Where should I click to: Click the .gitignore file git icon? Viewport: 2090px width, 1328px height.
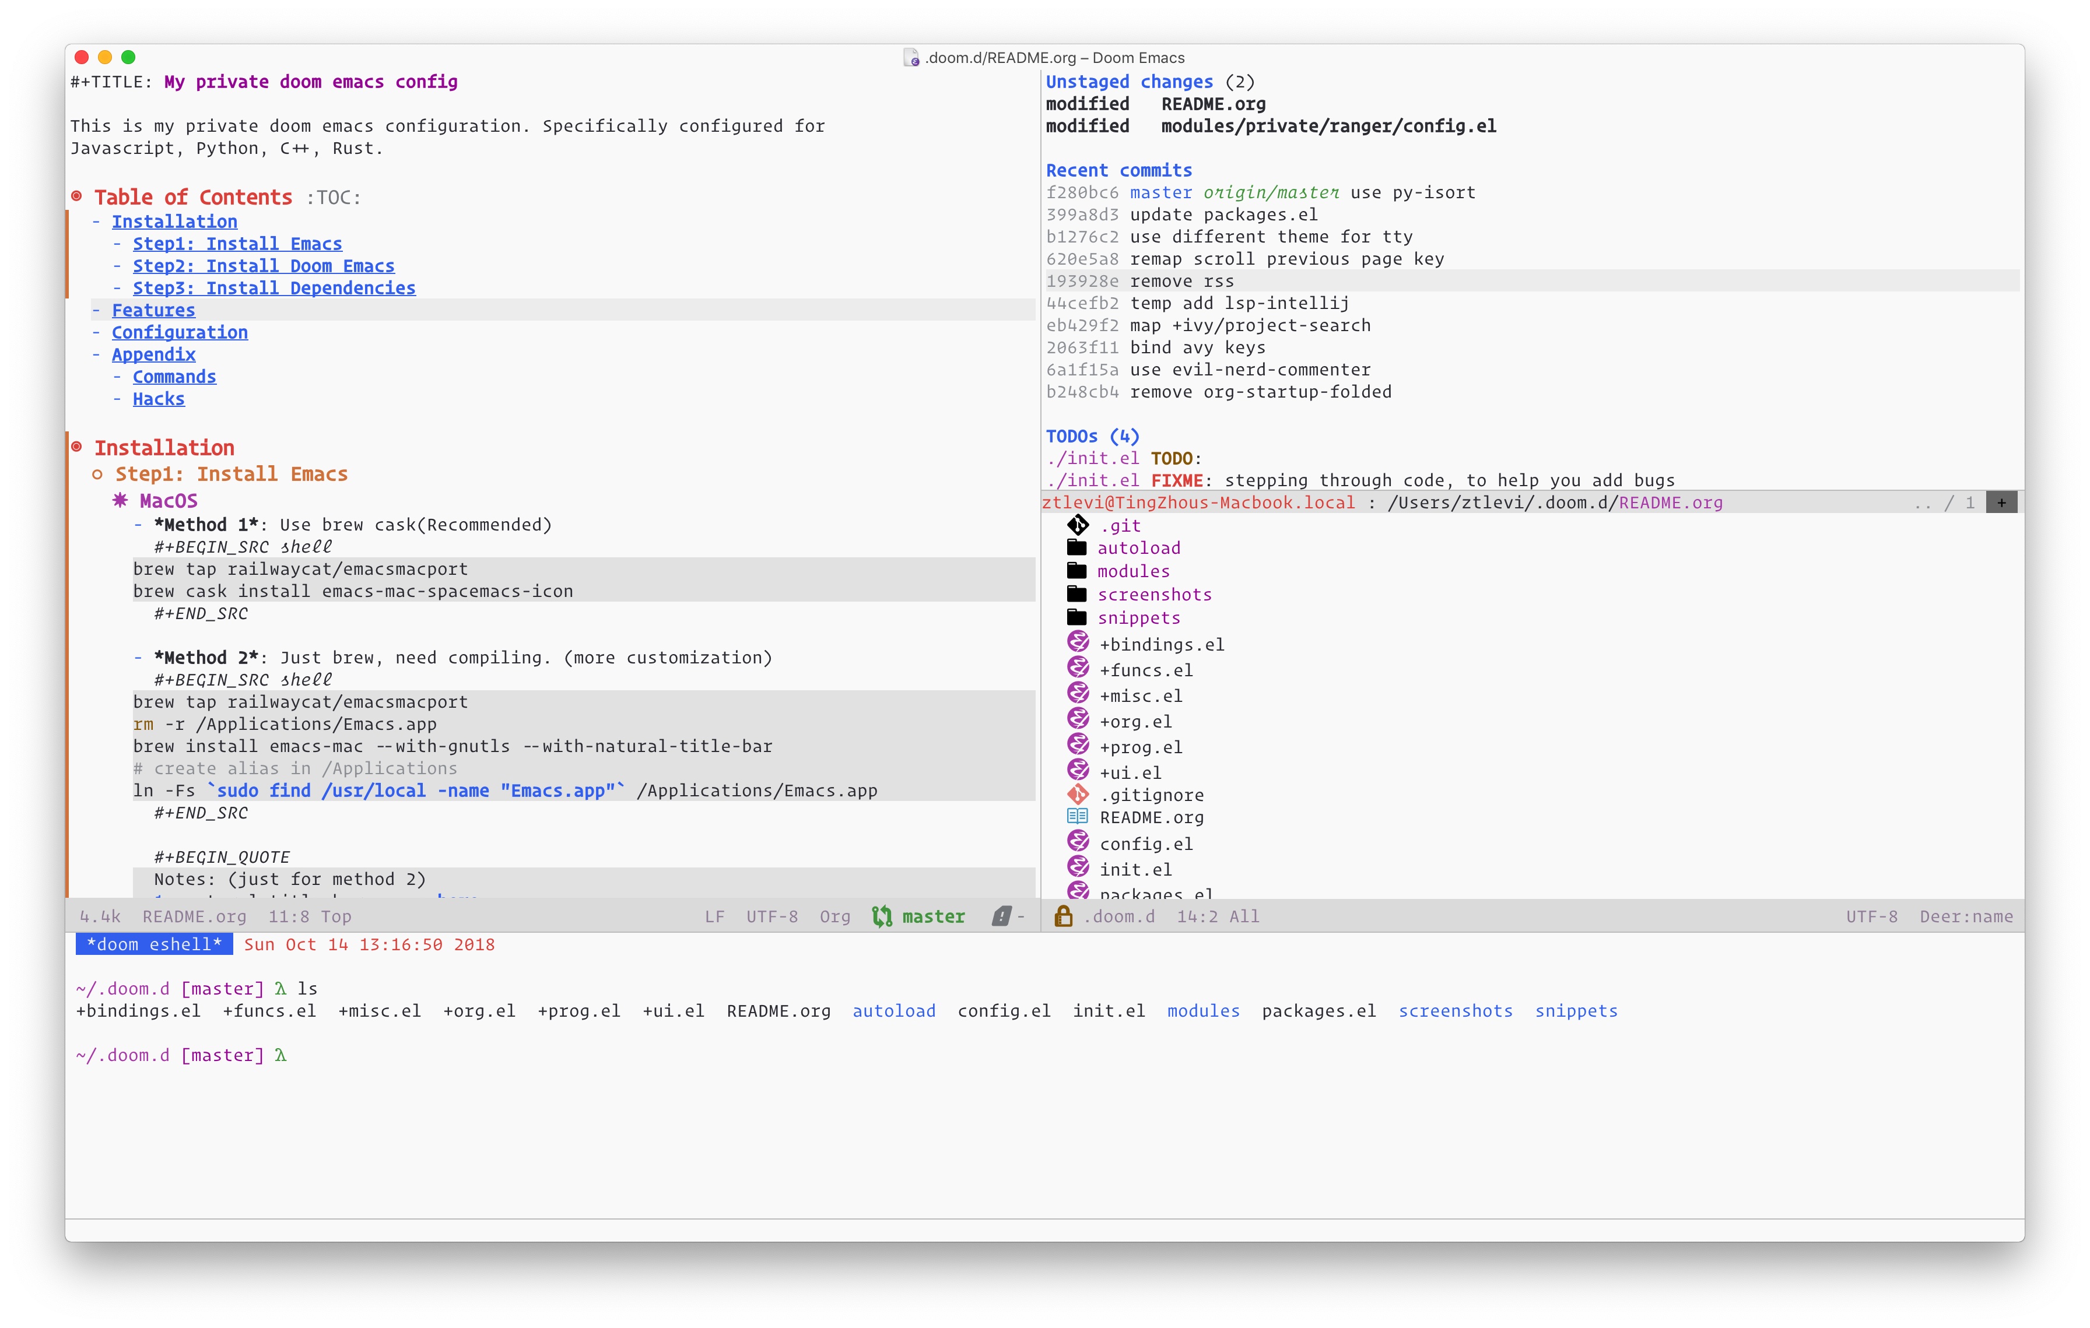pyautogui.click(x=1077, y=793)
